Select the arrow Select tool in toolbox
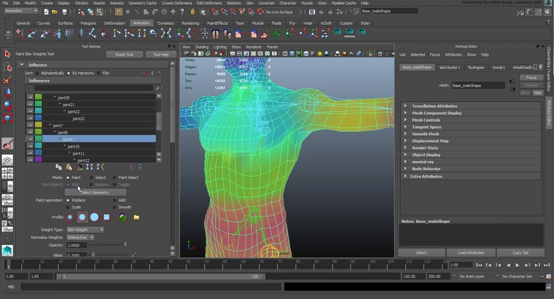The image size is (554, 299). tap(8, 54)
